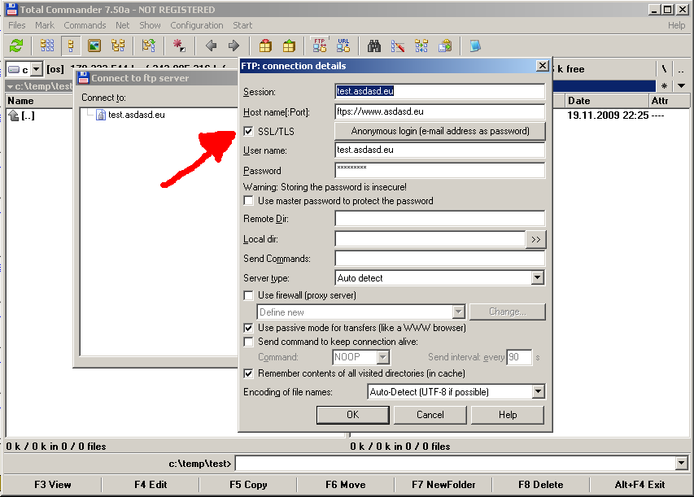Screen dimensions: 694x497
Task: Click copy names to clipboard icon
Action: 445,46
